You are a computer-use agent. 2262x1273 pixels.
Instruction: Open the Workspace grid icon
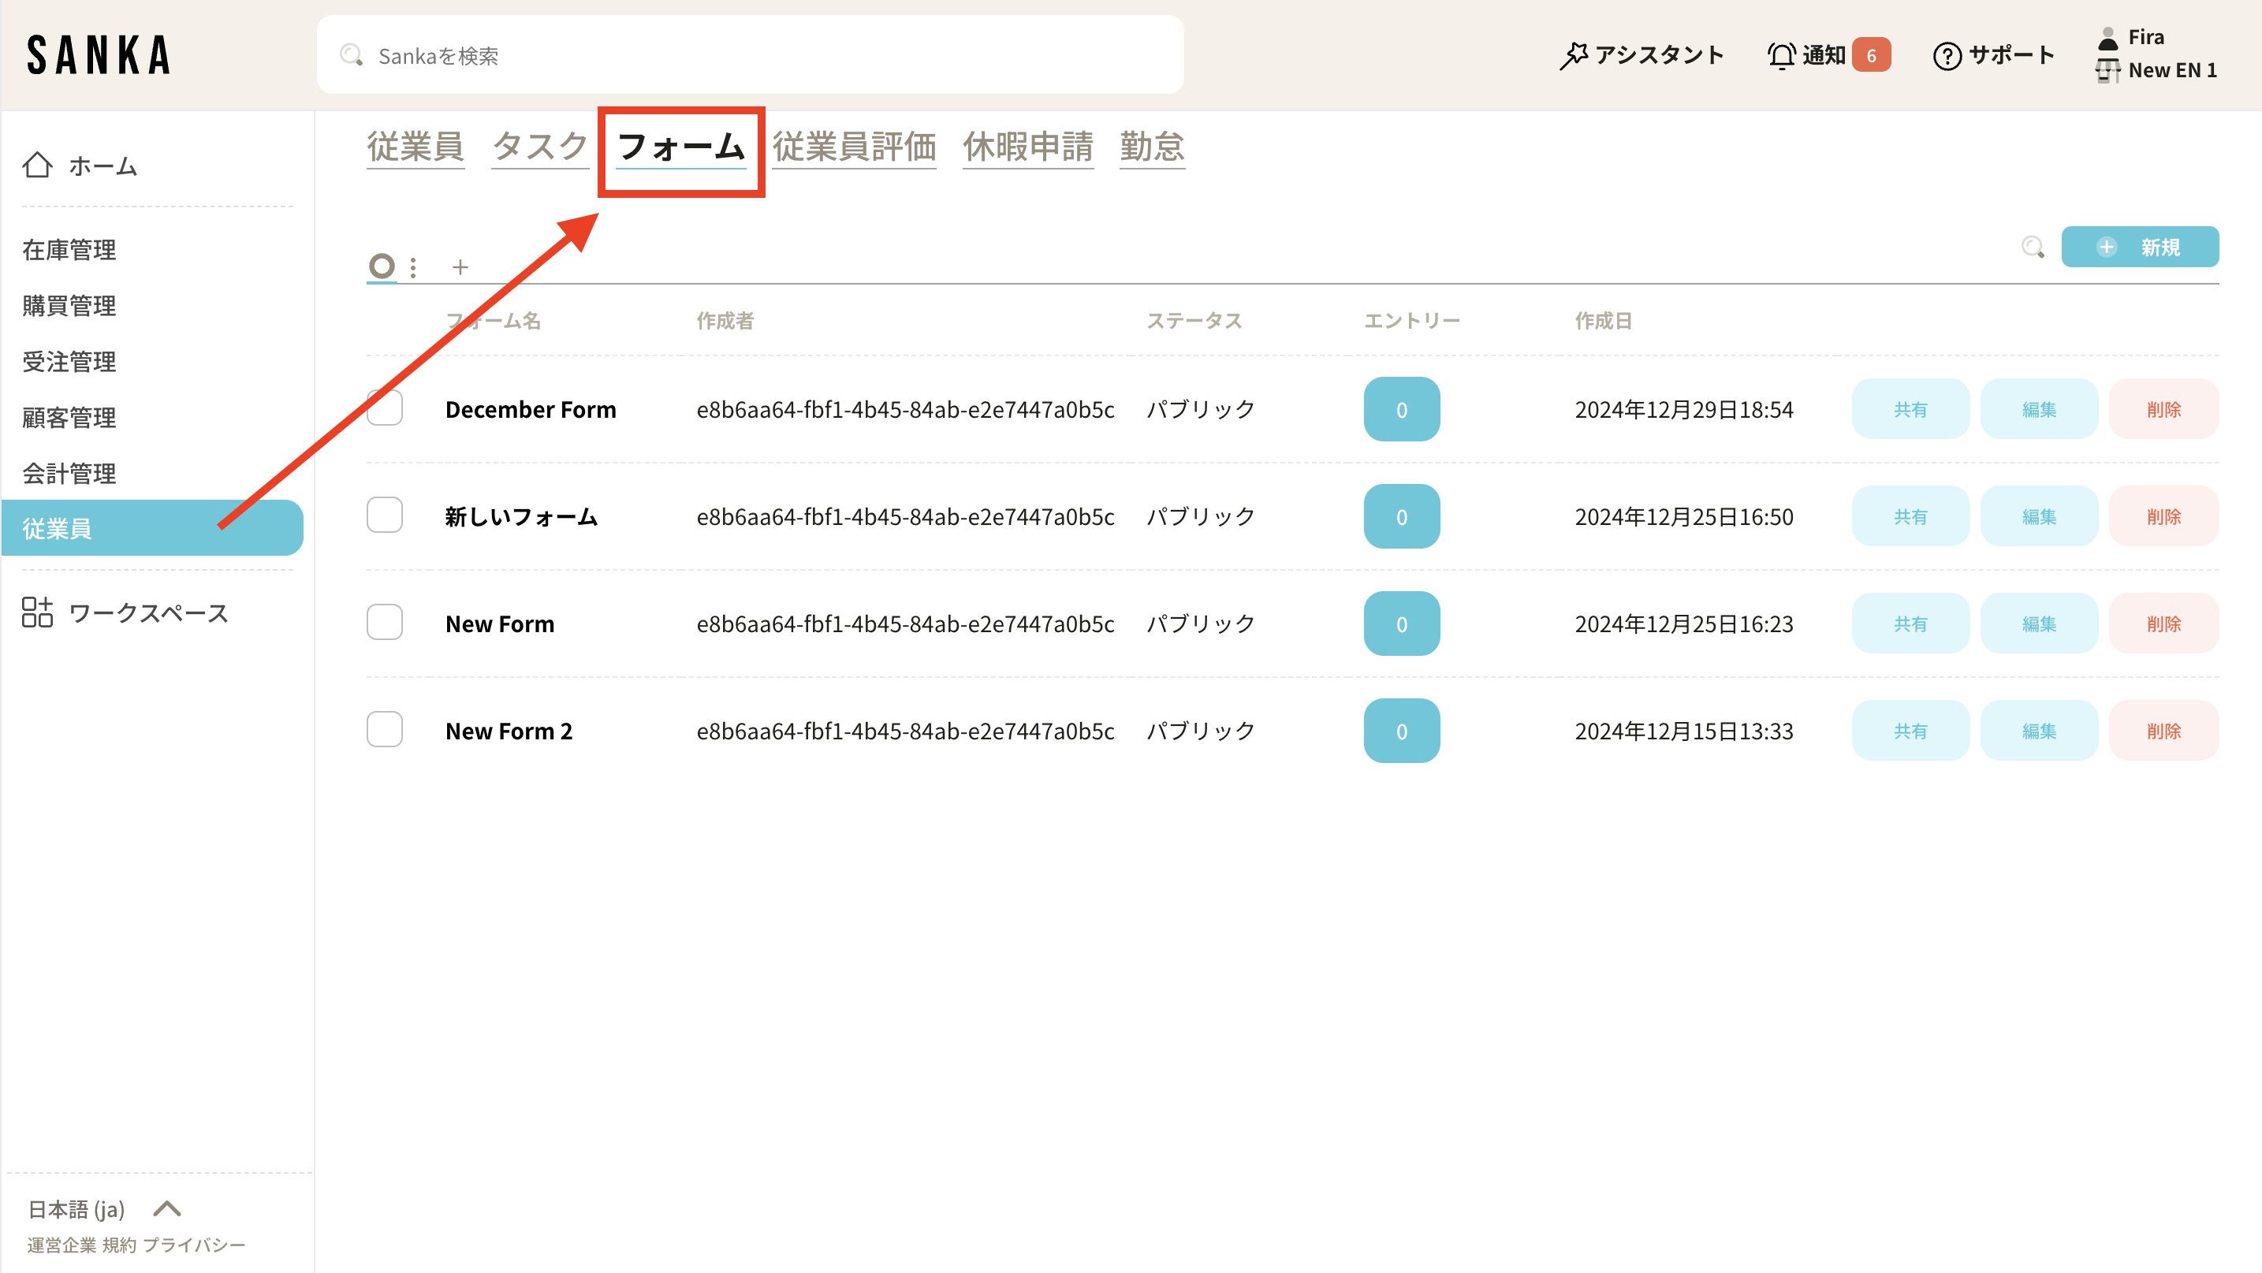(37, 612)
